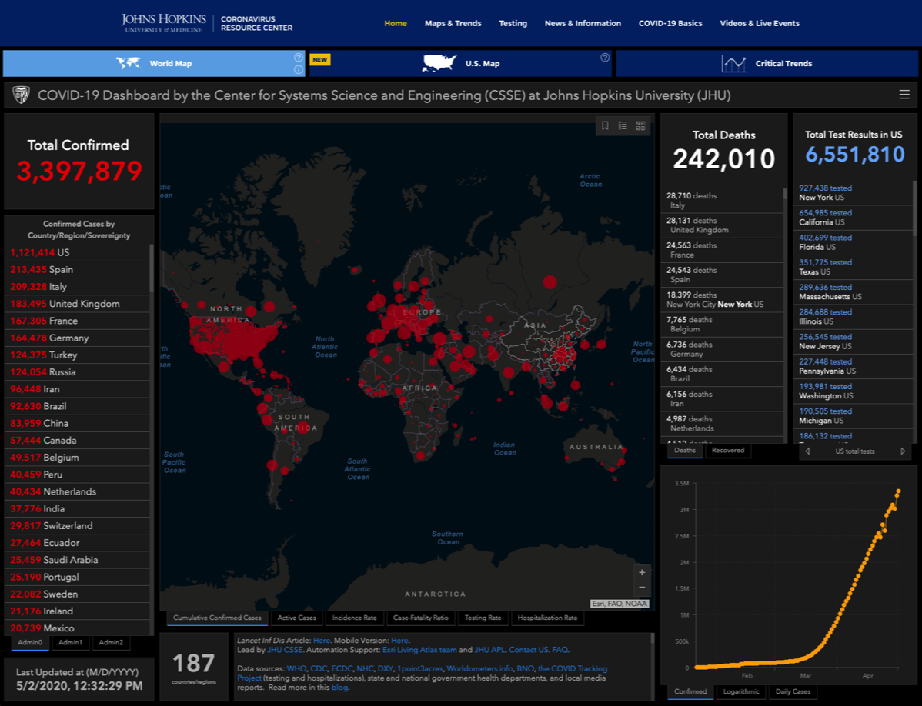This screenshot has height=706, width=922.
Task: Select '37,776 India' in confirmed list
Action: pos(77,508)
